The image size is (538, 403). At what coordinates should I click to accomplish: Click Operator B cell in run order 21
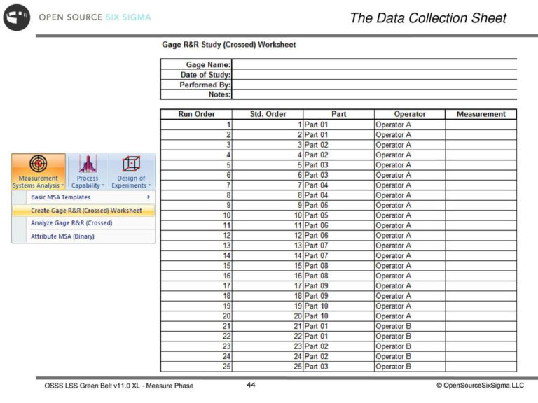coord(410,326)
